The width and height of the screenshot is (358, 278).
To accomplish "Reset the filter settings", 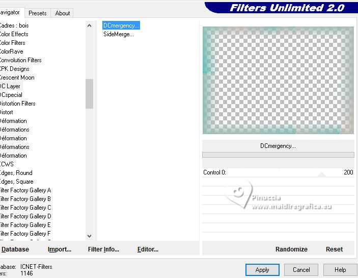I will coord(334,249).
